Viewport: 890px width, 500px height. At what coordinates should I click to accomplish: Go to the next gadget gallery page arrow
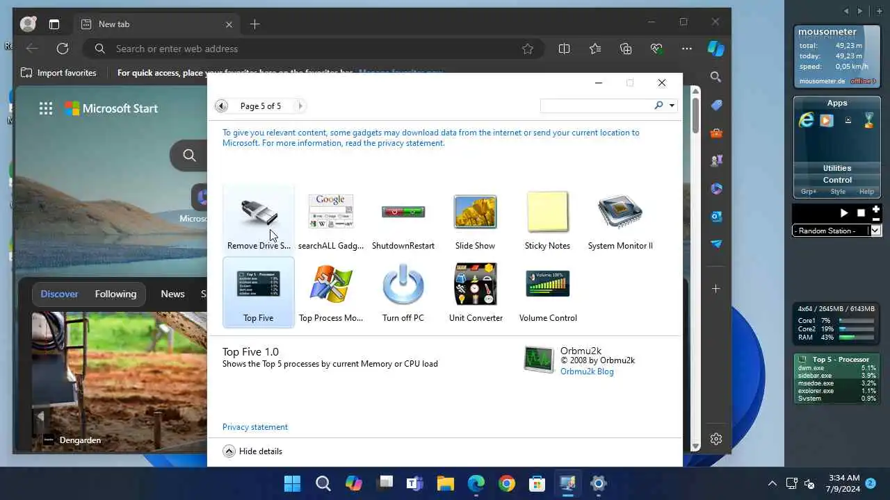[x=300, y=106]
